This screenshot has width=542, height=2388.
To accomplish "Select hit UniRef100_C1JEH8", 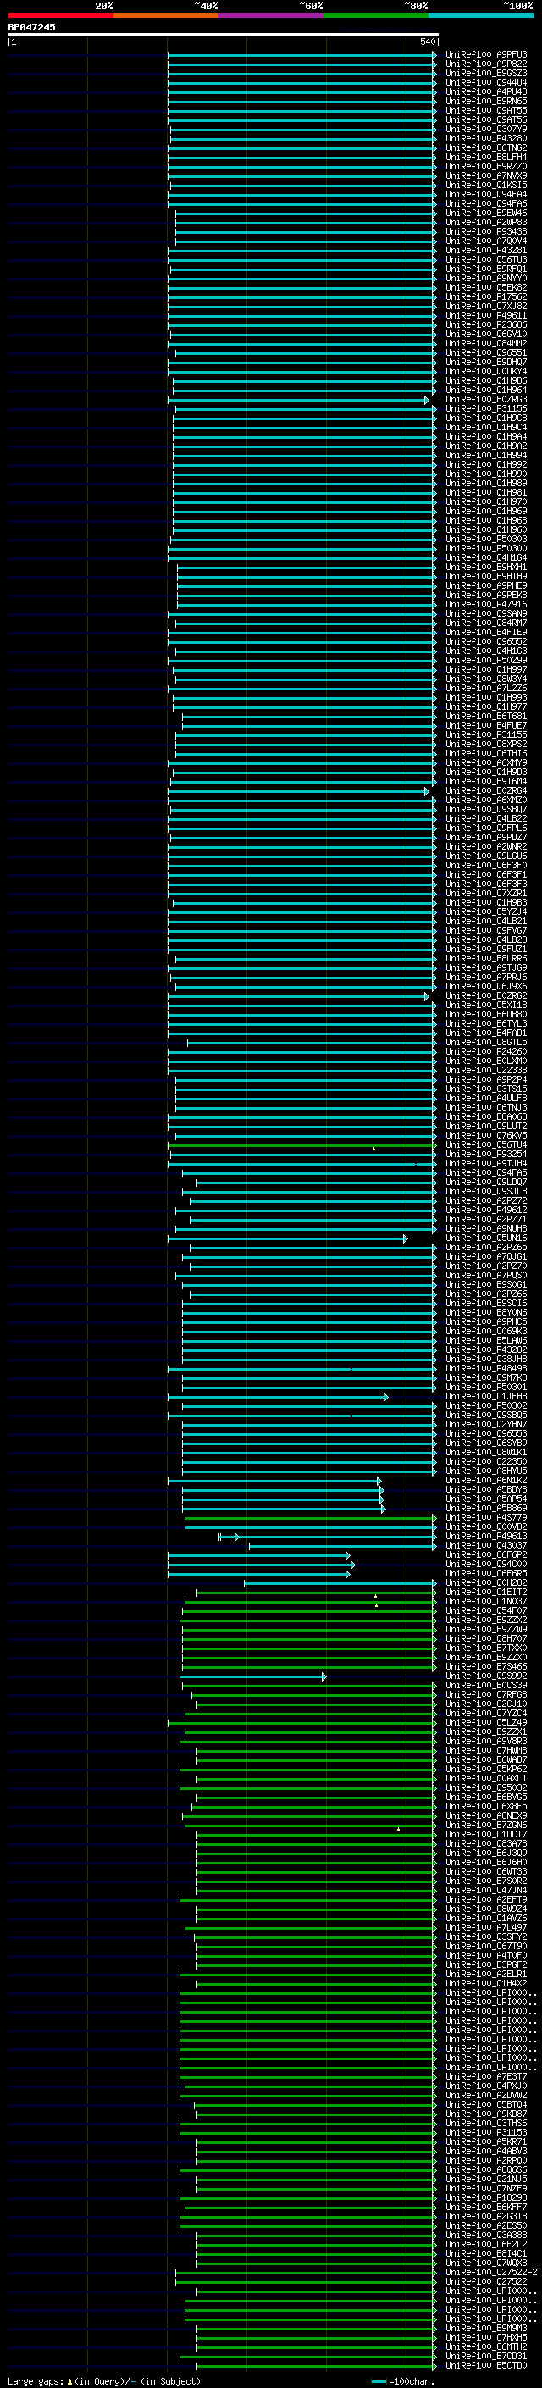I will pos(486,1396).
